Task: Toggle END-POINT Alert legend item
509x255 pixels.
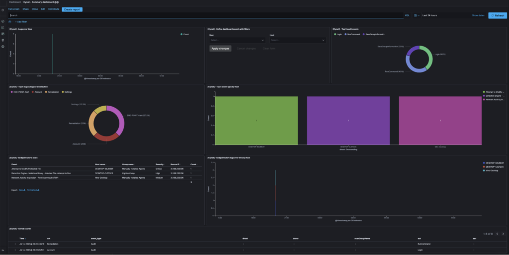Action: coord(20,92)
